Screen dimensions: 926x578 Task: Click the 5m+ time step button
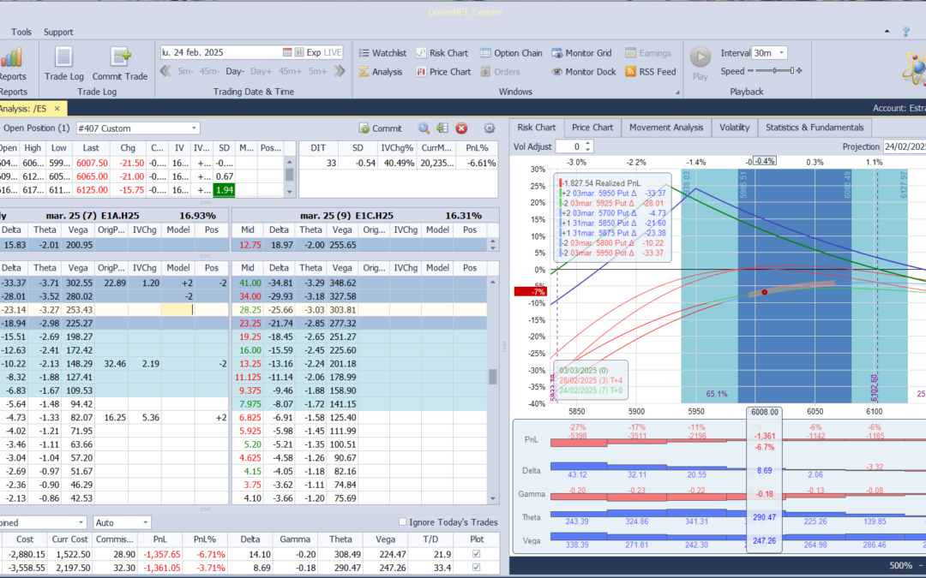click(x=317, y=71)
